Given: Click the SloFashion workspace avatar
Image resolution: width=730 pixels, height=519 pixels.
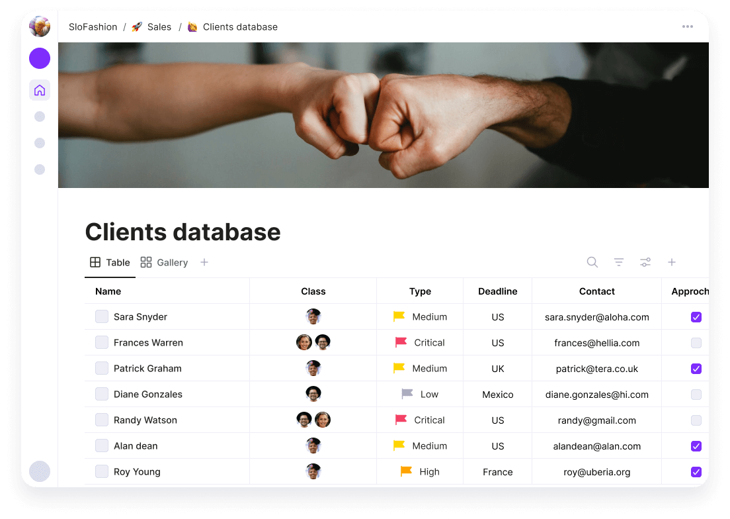Looking at the screenshot, I should (x=39, y=26).
